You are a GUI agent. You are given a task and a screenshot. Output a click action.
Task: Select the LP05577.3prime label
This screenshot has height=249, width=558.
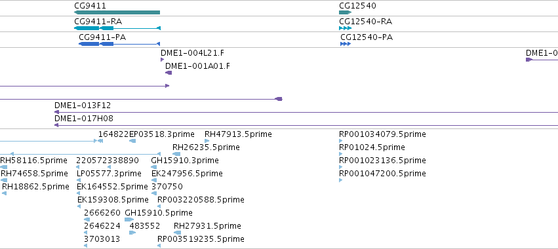pyautogui.click(x=110, y=174)
